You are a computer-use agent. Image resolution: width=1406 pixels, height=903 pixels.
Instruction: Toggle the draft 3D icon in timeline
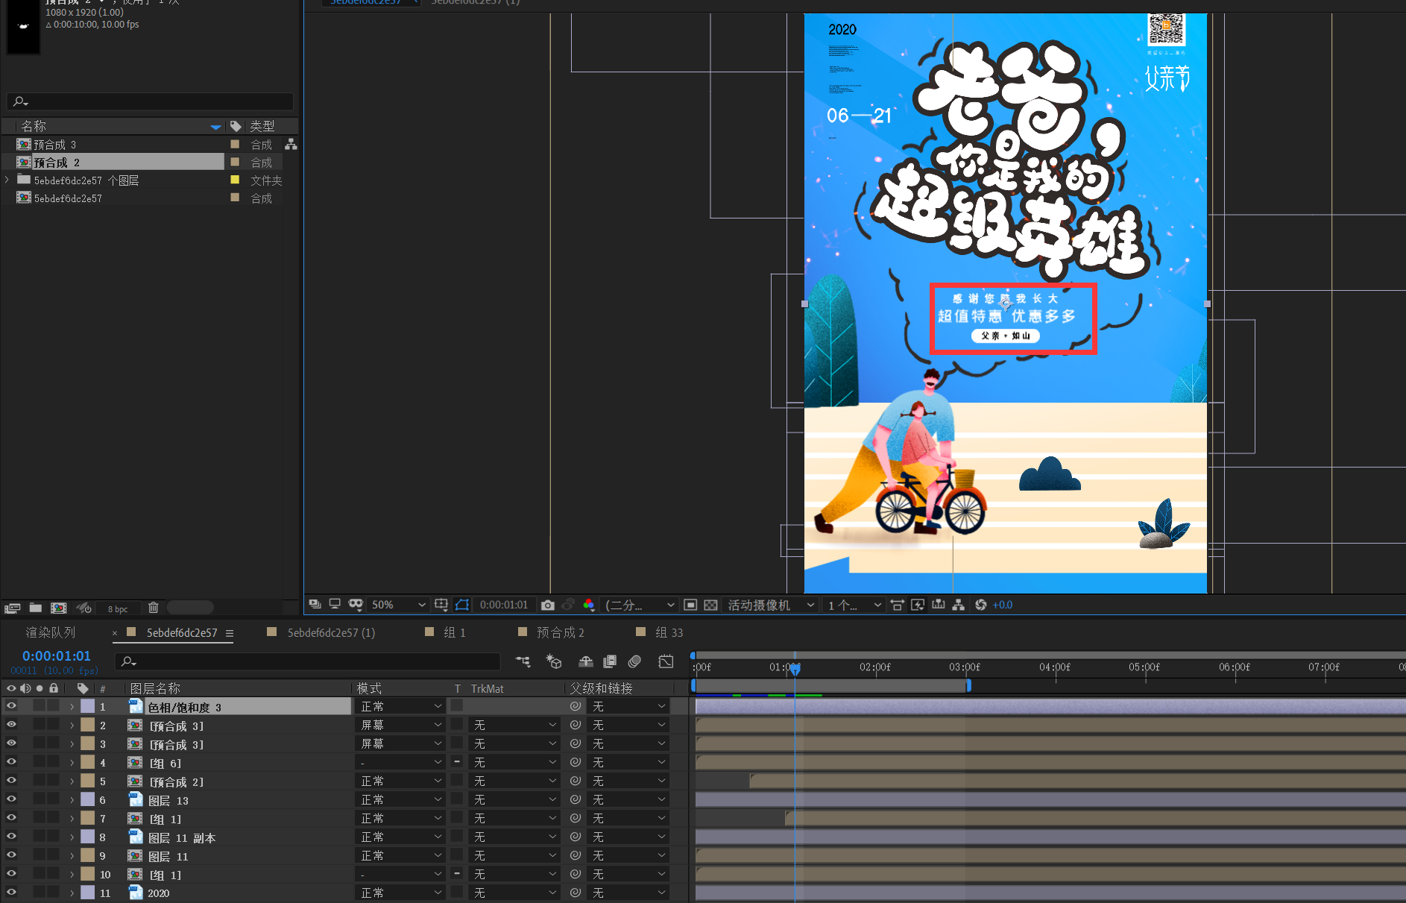554,661
